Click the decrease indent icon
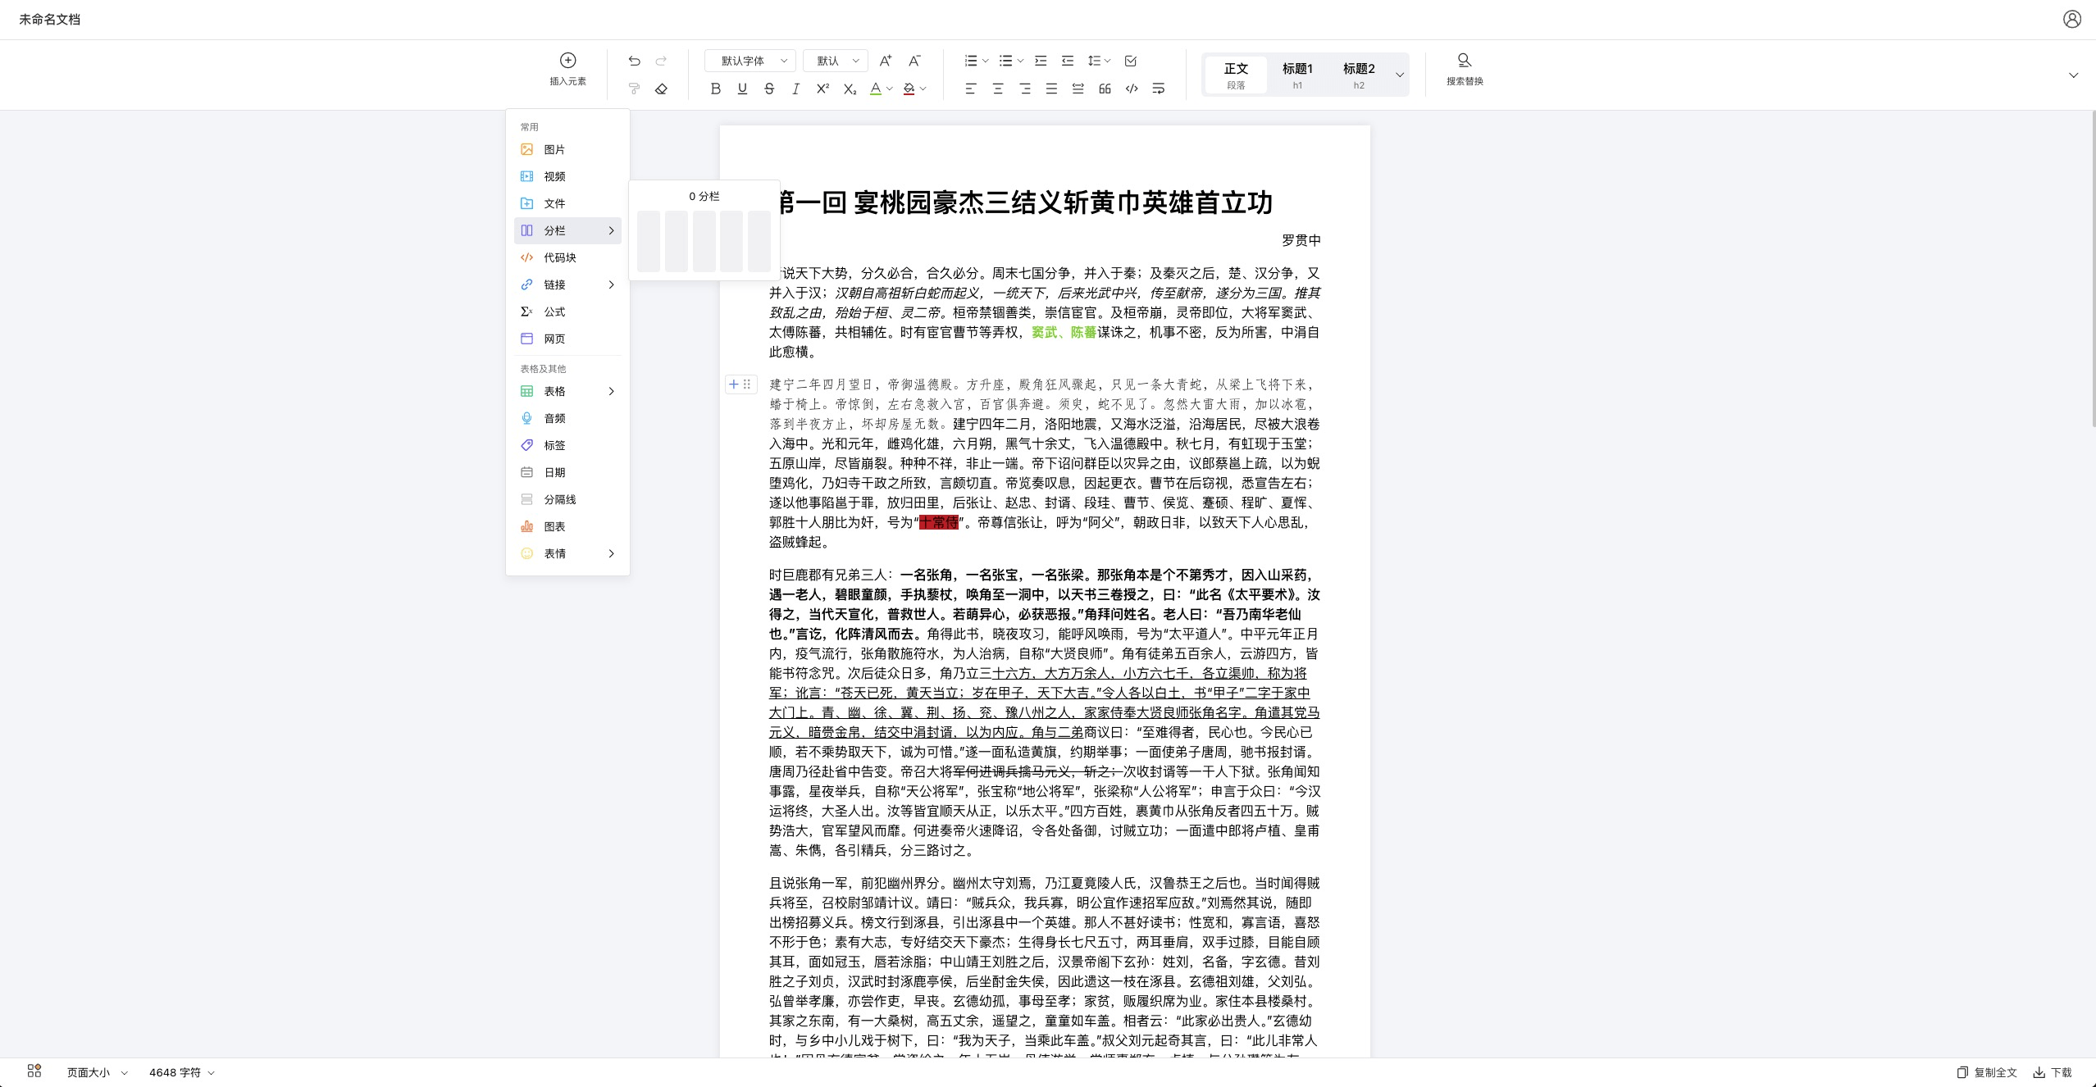The image size is (2096, 1087). (x=1068, y=61)
